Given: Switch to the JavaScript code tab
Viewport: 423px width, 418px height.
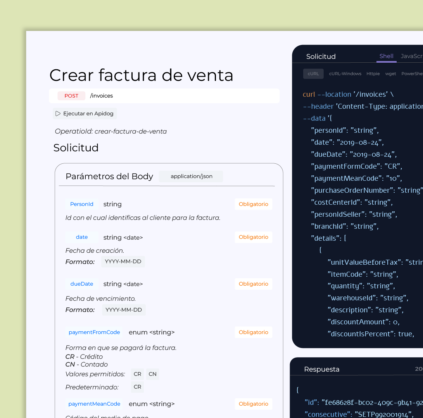Looking at the screenshot, I should pyautogui.click(x=412, y=56).
